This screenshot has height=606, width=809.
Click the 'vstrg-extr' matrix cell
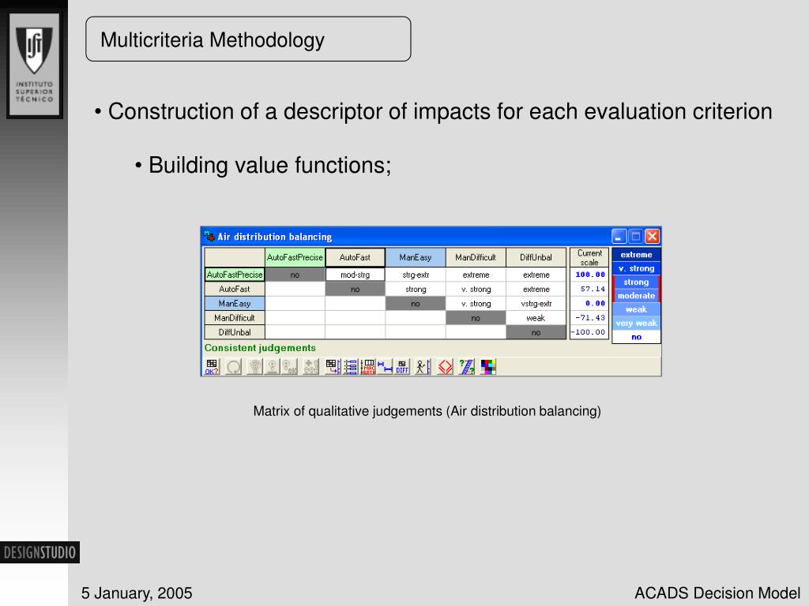[536, 304]
